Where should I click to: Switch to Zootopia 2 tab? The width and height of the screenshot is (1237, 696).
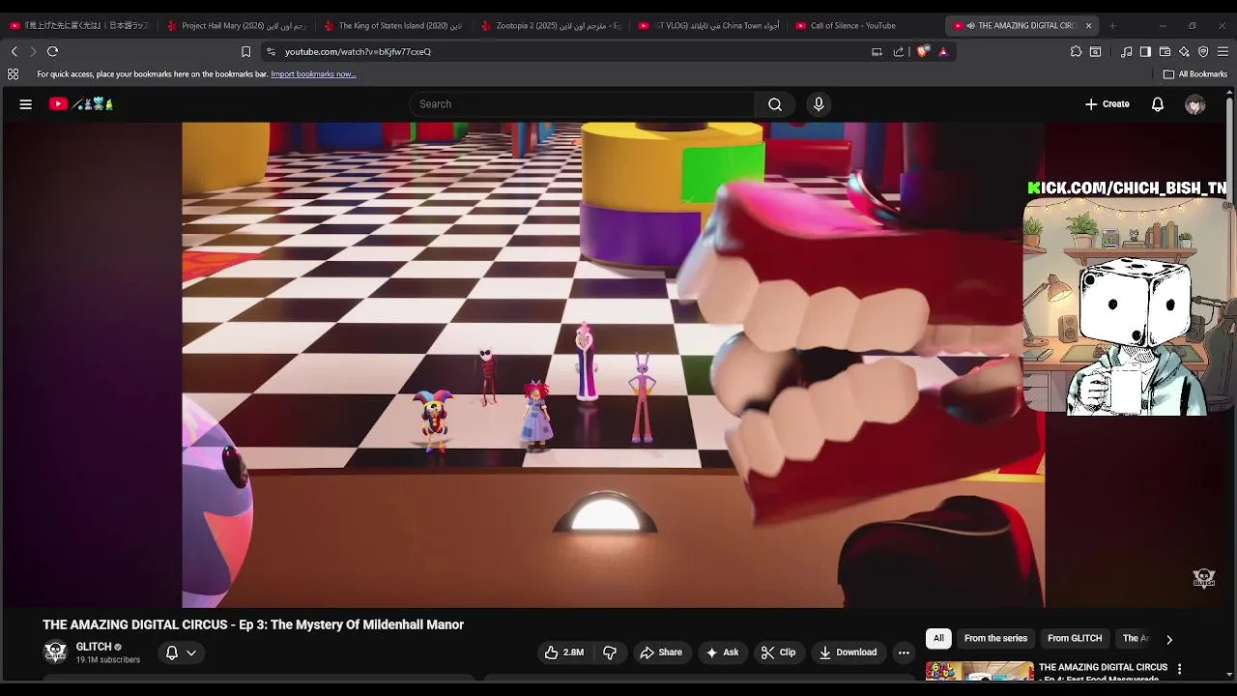[551, 26]
